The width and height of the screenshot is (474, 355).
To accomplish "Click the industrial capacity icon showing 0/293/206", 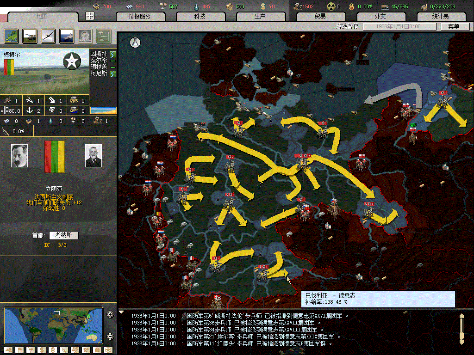I will 424,6.
